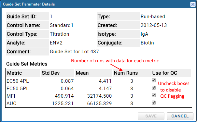Click the Mean value 32174.500
The image size is (197, 122).
(x=99, y=96)
